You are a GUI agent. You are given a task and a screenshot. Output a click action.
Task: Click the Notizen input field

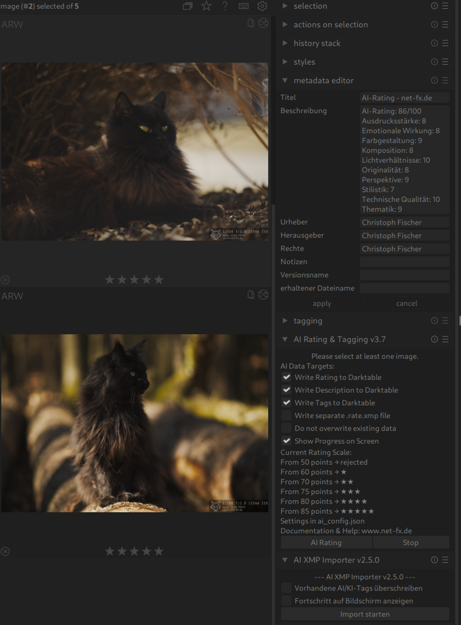click(405, 262)
